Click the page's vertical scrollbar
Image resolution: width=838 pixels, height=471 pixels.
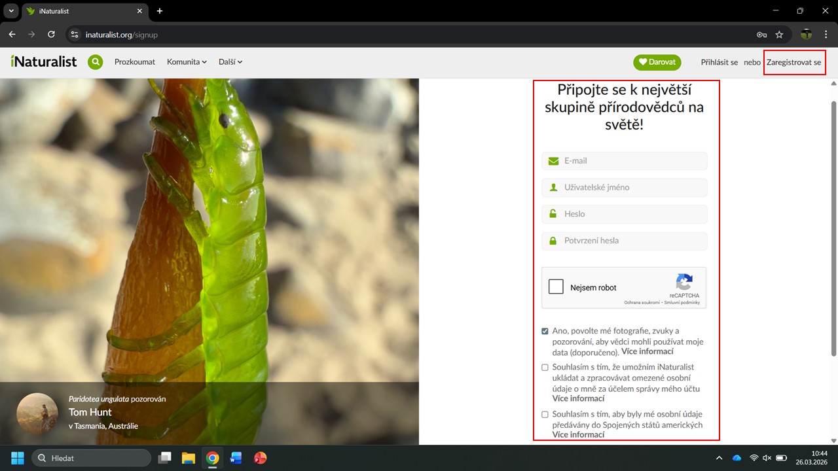[833, 229]
